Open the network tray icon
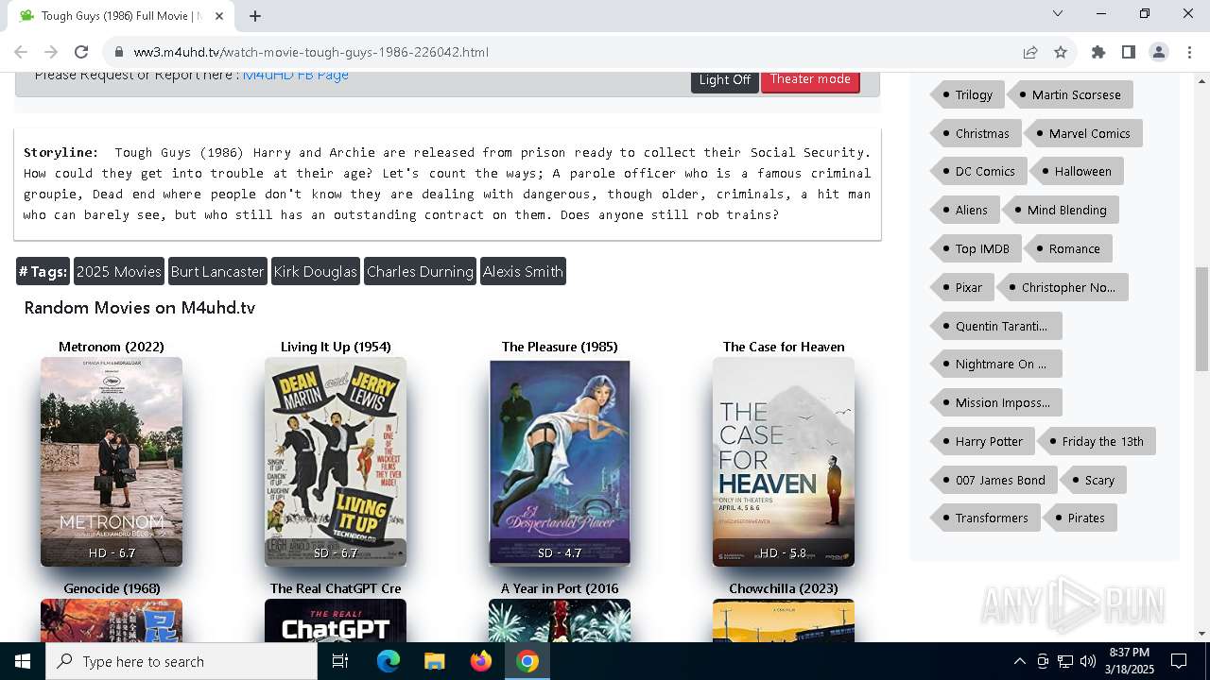Image resolution: width=1210 pixels, height=680 pixels. pos(1065,661)
